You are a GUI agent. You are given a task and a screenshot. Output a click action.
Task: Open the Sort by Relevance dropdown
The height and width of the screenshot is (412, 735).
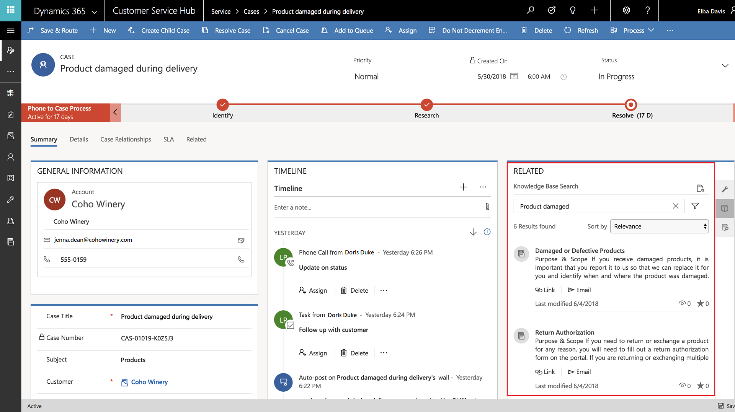659,226
